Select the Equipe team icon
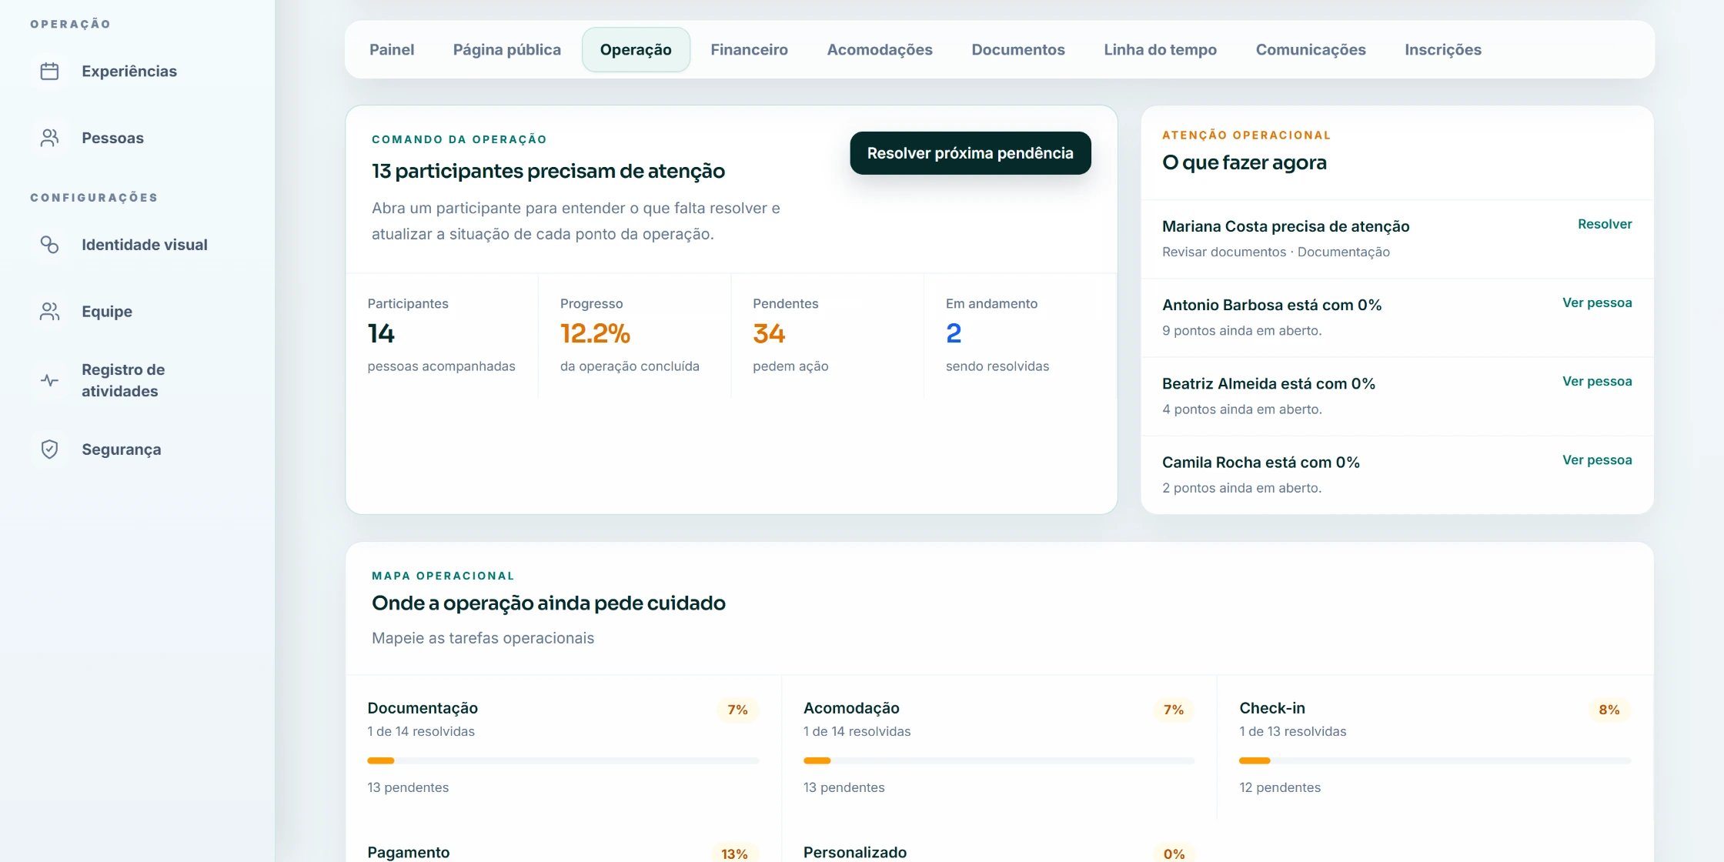 pos(49,312)
